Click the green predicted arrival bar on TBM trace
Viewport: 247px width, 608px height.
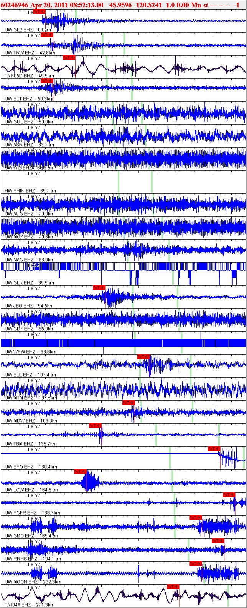[156, 435]
